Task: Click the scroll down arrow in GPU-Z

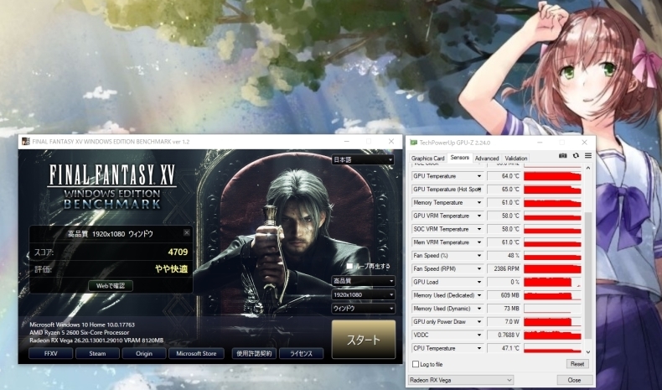Action: [587, 351]
